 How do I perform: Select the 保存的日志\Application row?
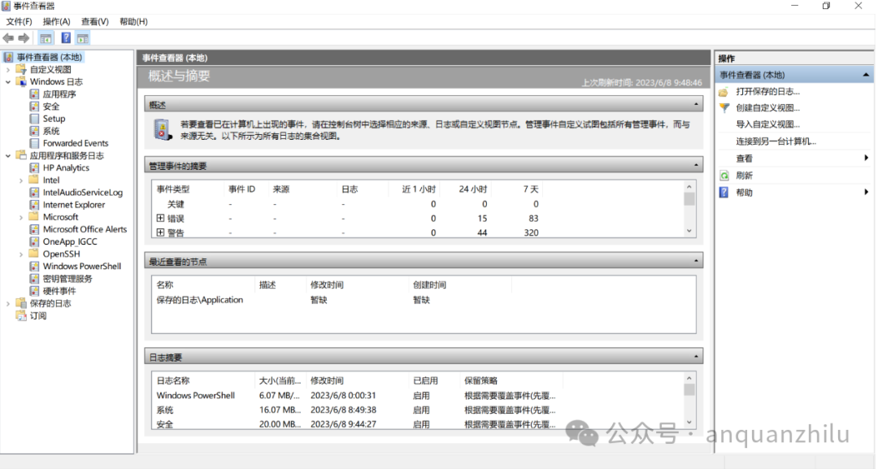click(x=200, y=300)
